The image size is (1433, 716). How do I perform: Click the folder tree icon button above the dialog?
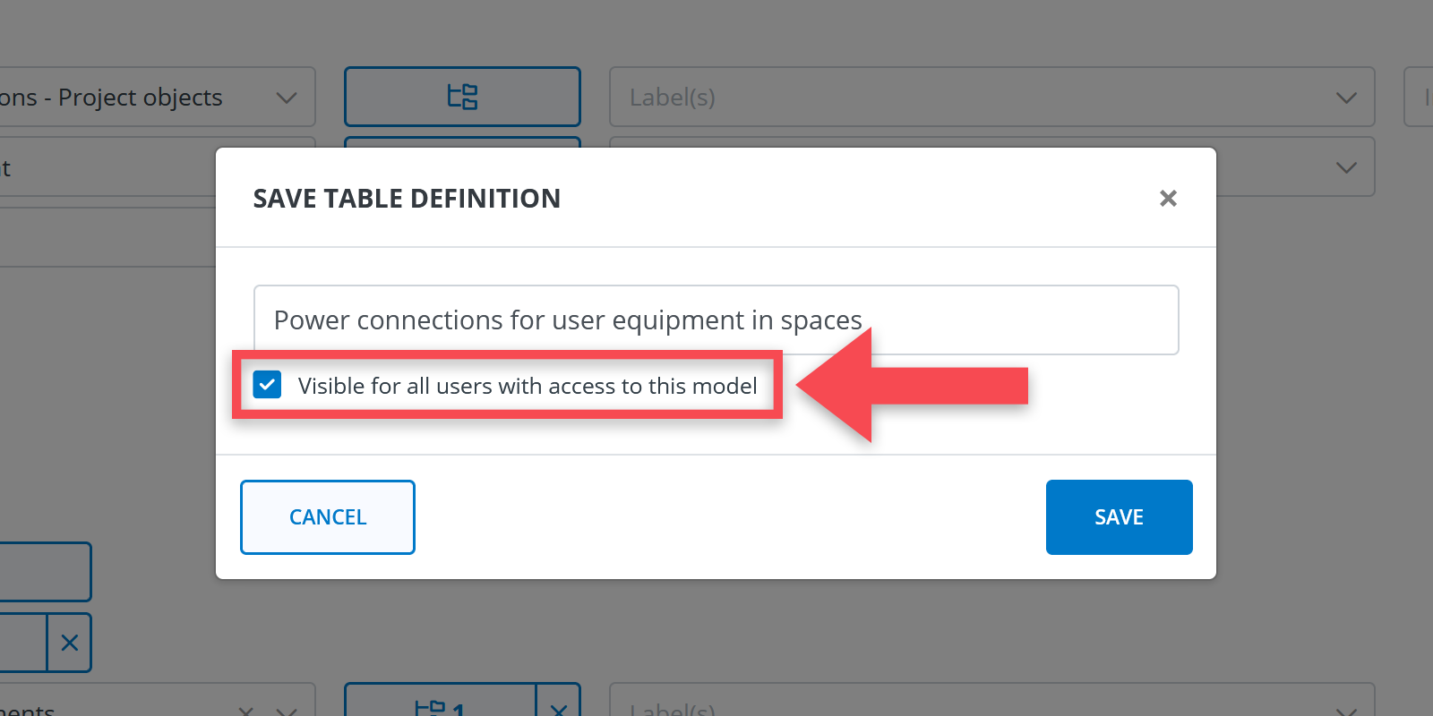(462, 97)
